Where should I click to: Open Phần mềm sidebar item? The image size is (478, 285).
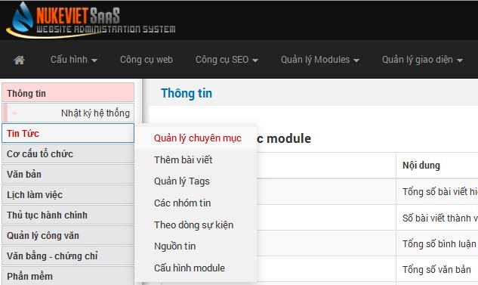click(x=68, y=276)
